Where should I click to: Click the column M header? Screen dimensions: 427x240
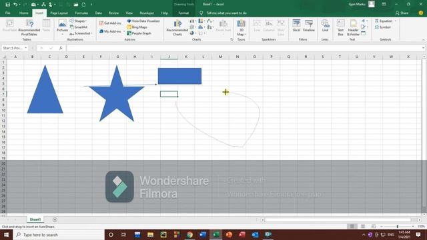(x=220, y=57)
